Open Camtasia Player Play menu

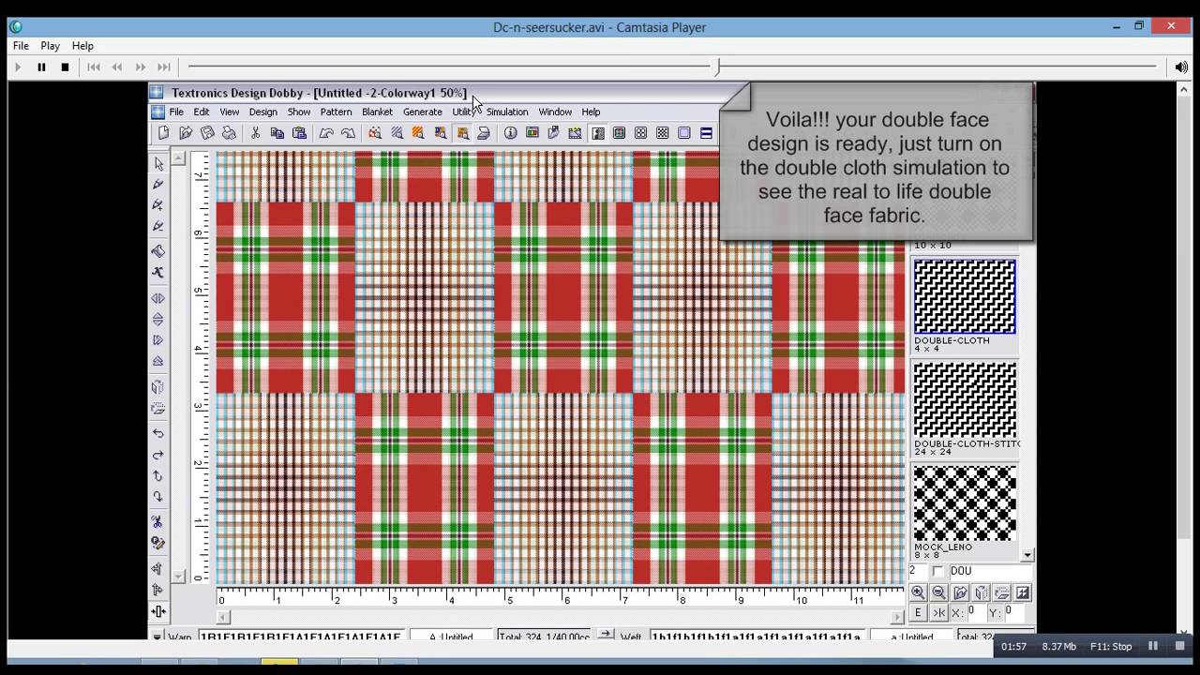click(50, 45)
